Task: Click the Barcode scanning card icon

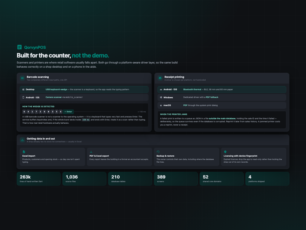Action: (22, 78)
